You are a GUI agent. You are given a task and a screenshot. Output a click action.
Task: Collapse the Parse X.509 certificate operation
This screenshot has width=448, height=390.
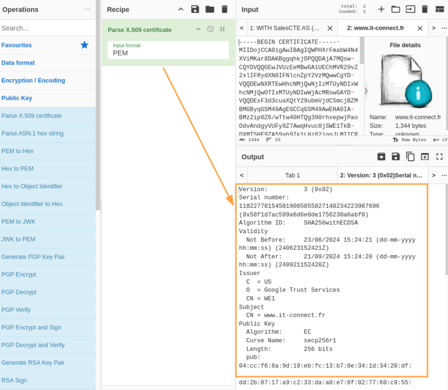tap(199, 29)
